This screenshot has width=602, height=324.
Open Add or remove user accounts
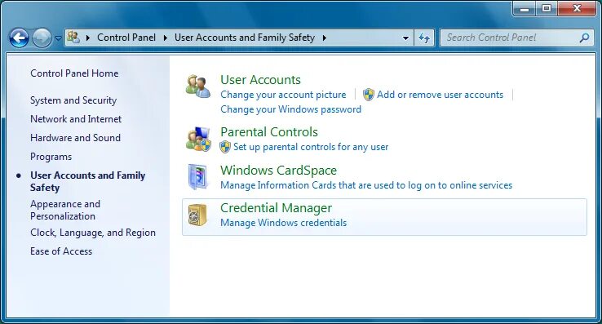(x=440, y=95)
